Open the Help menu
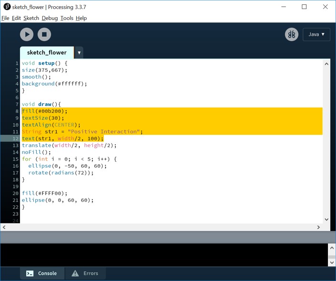Viewport: 336px width, 281px height. [x=81, y=18]
